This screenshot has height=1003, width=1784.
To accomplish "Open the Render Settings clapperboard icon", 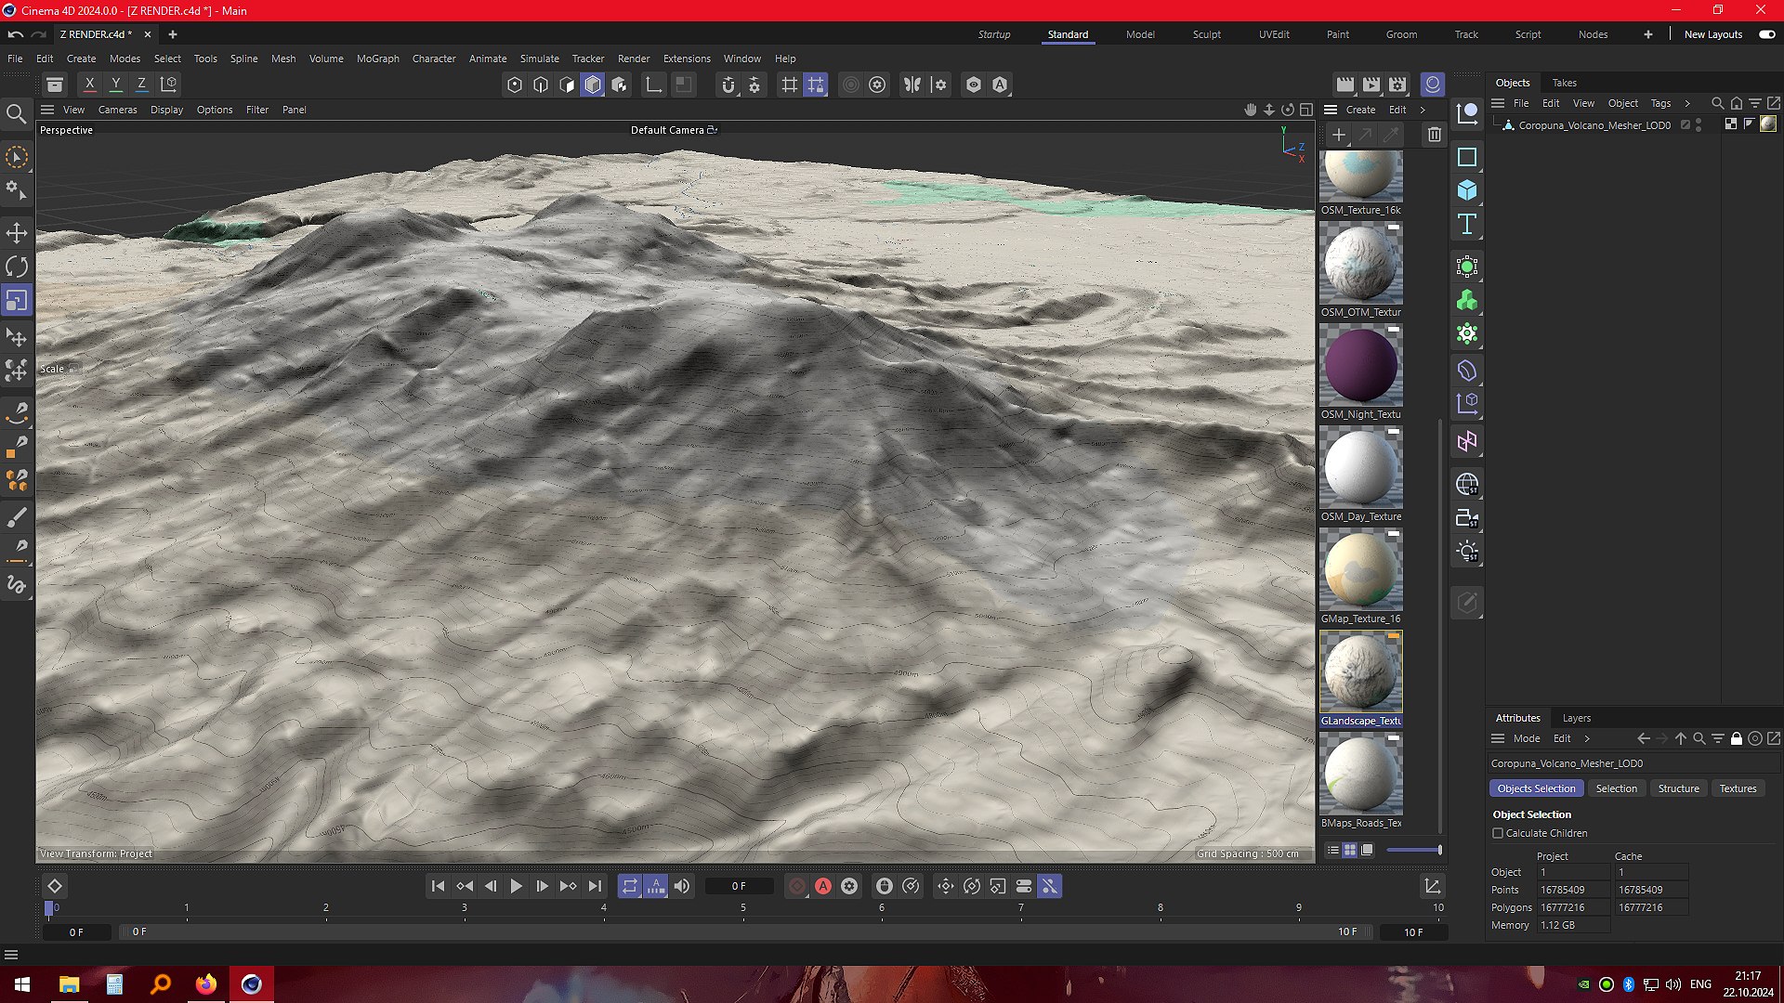I will click(1397, 85).
